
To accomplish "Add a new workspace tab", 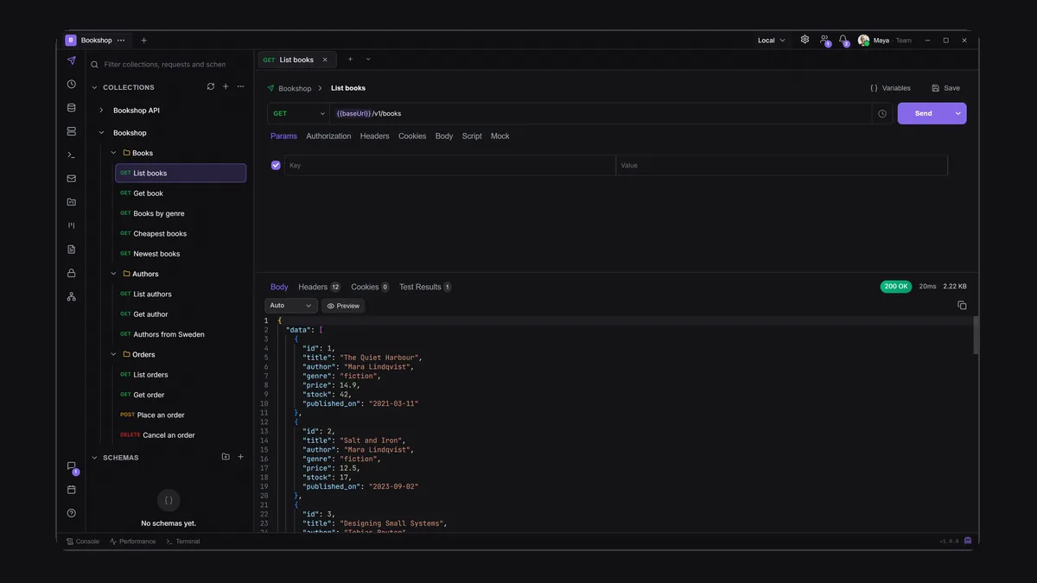I will [143, 40].
